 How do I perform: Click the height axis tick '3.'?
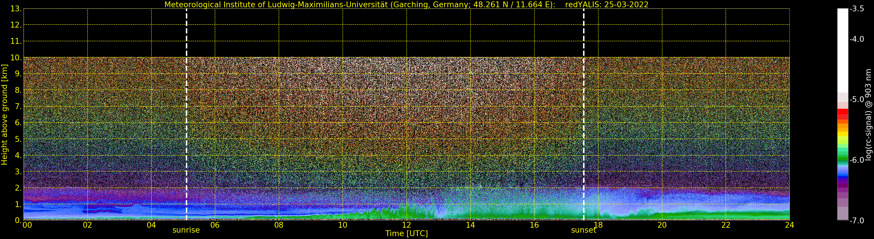click(x=18, y=171)
